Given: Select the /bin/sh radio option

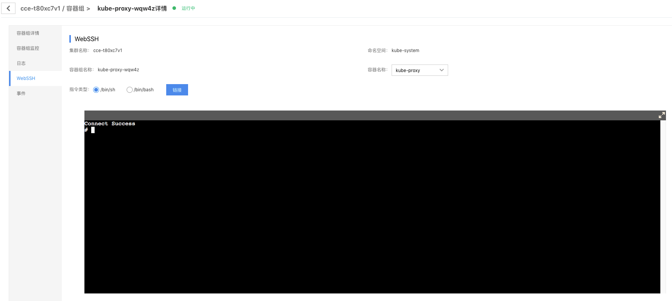Looking at the screenshot, I should 96,90.
